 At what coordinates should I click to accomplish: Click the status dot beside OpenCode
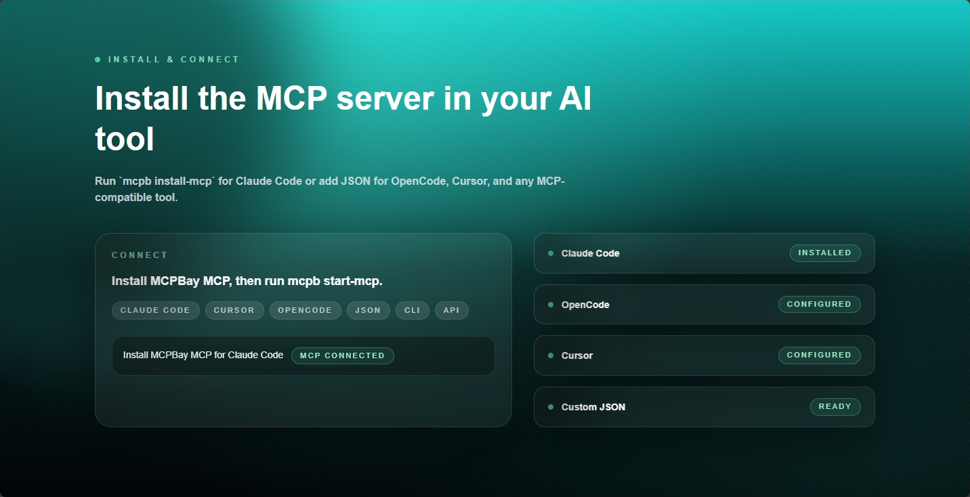tap(551, 304)
